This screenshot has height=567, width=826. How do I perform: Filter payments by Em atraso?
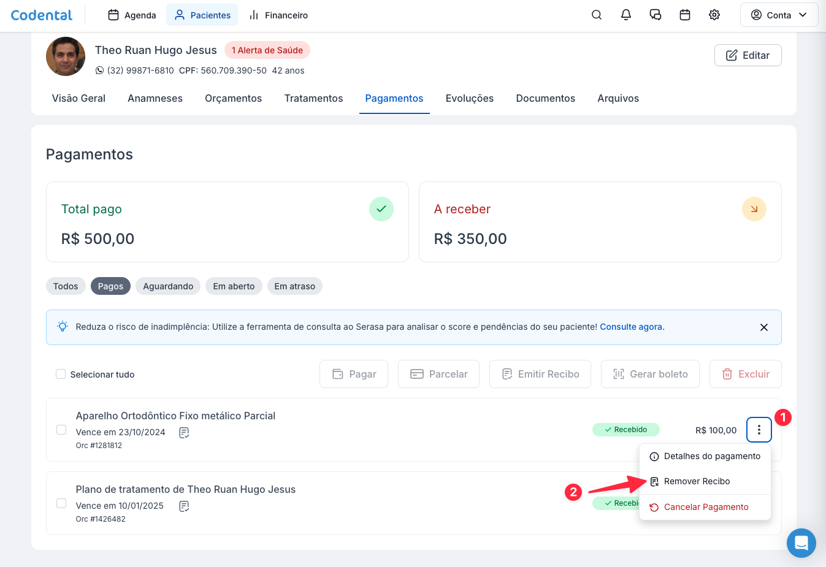tap(294, 286)
